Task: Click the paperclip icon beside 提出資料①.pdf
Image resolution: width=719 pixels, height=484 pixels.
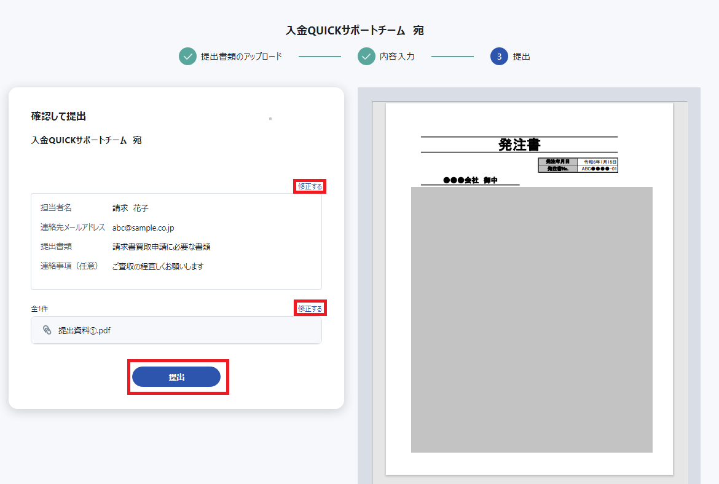Action: coord(47,330)
